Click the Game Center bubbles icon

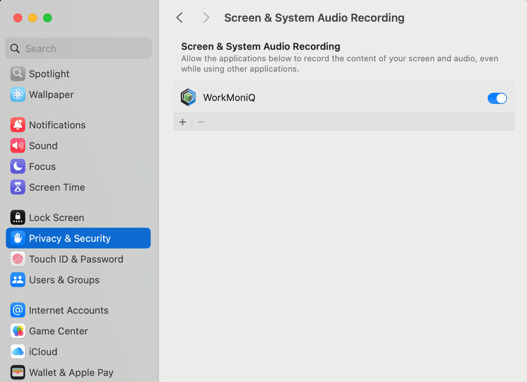(17, 331)
